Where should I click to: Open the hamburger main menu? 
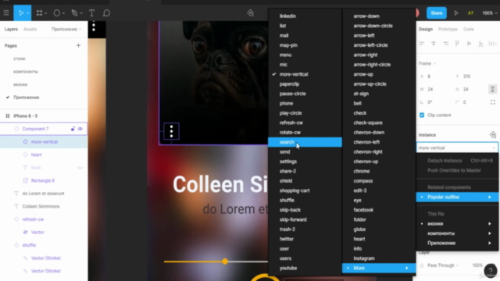pyautogui.click(x=6, y=13)
